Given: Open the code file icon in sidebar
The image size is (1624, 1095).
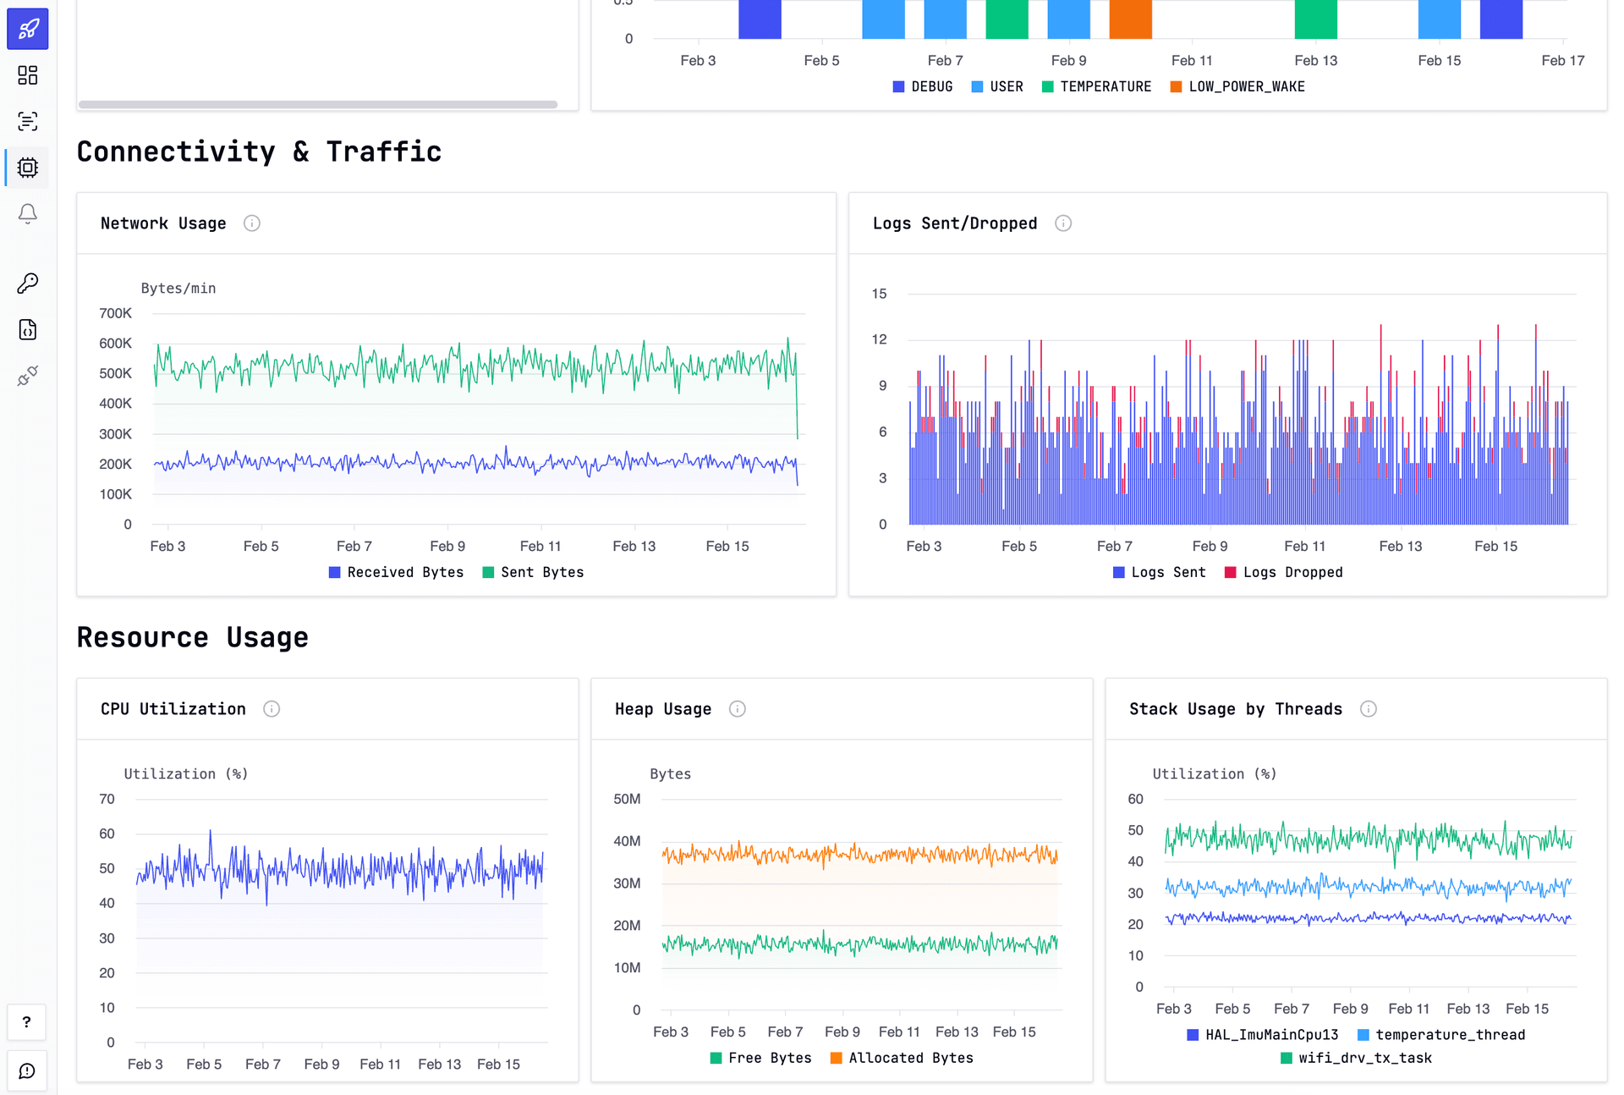Looking at the screenshot, I should coord(28,329).
